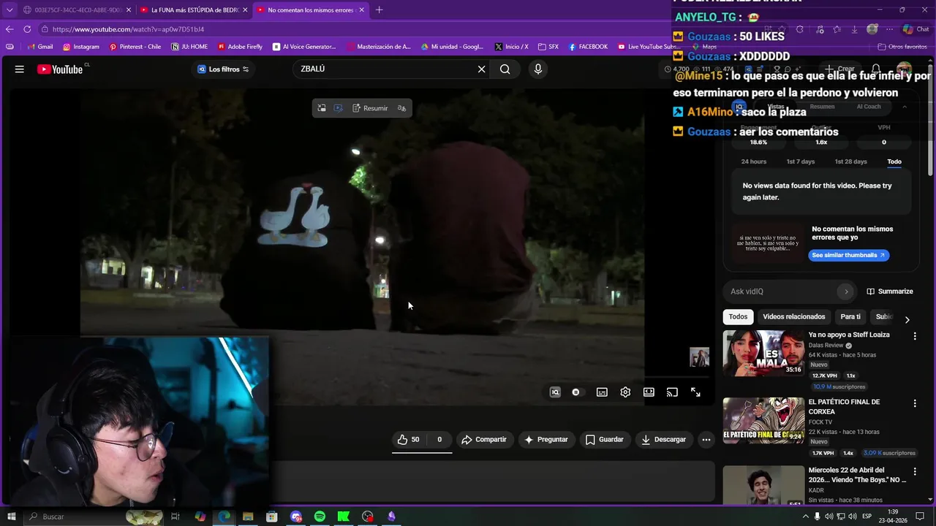The height and width of the screenshot is (526, 936).
Task: Open the Pinterest - Chile bookmark
Action: 135,47
